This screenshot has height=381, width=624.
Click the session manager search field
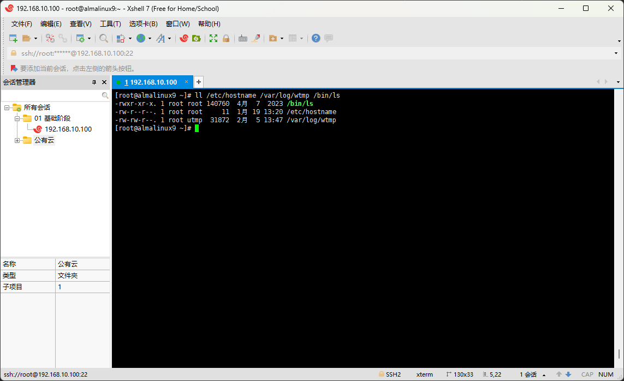(x=51, y=95)
